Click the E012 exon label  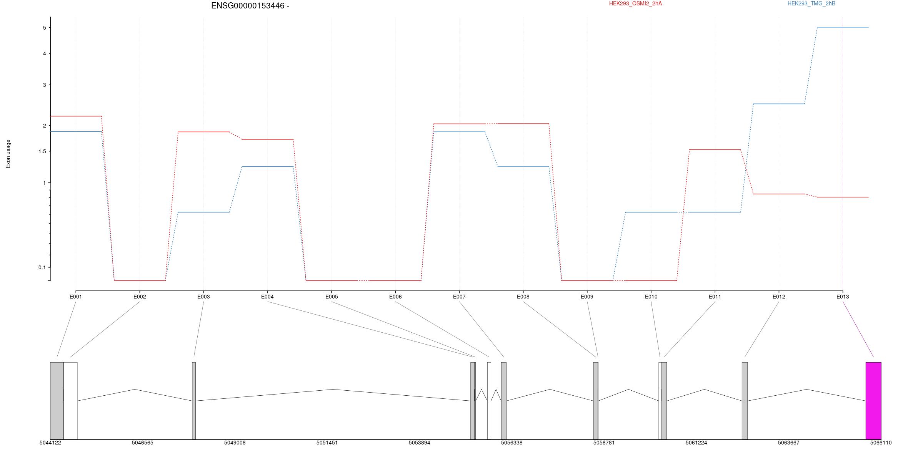click(x=779, y=297)
